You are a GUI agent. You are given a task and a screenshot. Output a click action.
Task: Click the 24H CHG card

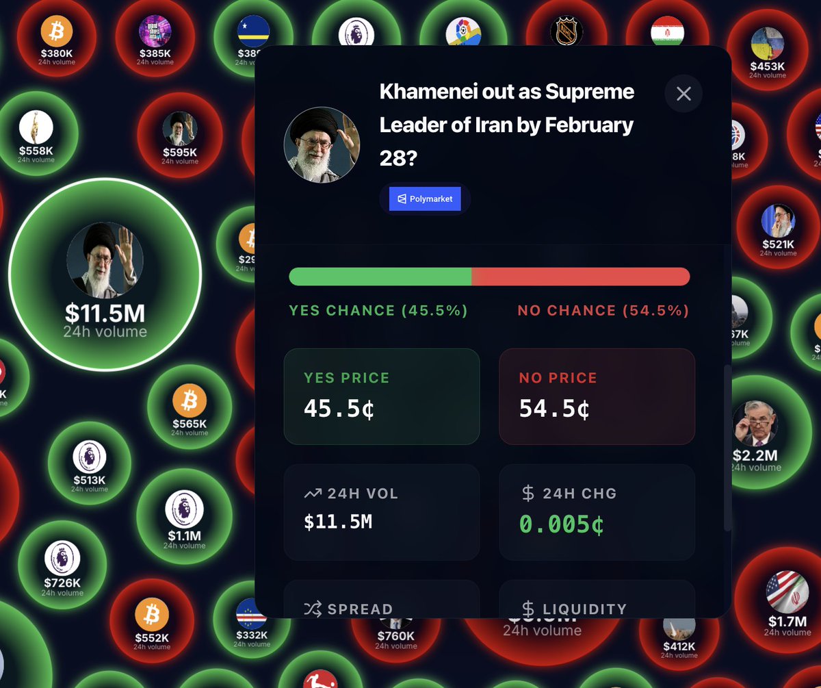coord(597,513)
